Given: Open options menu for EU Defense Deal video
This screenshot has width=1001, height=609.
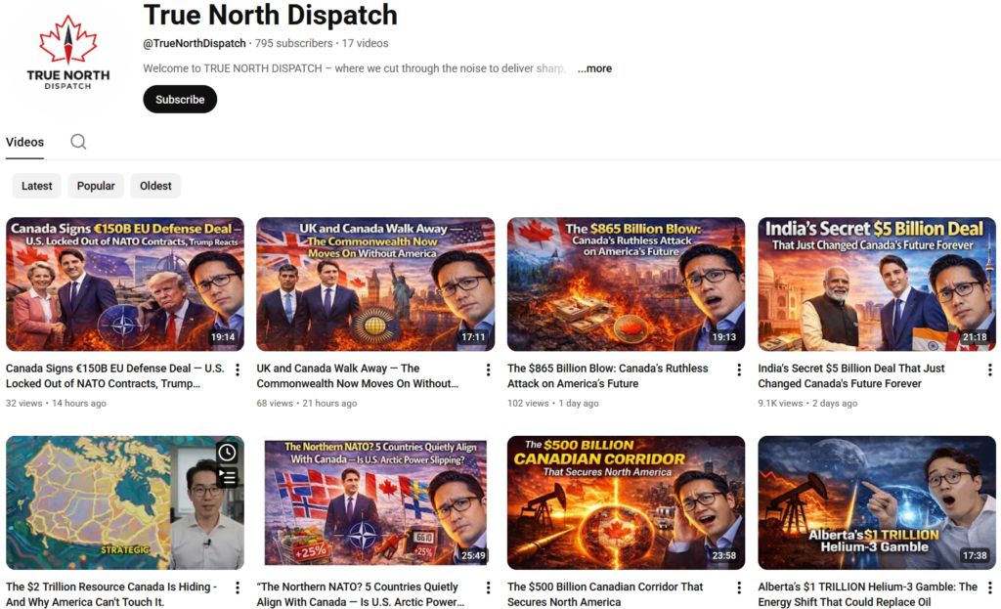Looking at the screenshot, I should click(x=238, y=370).
